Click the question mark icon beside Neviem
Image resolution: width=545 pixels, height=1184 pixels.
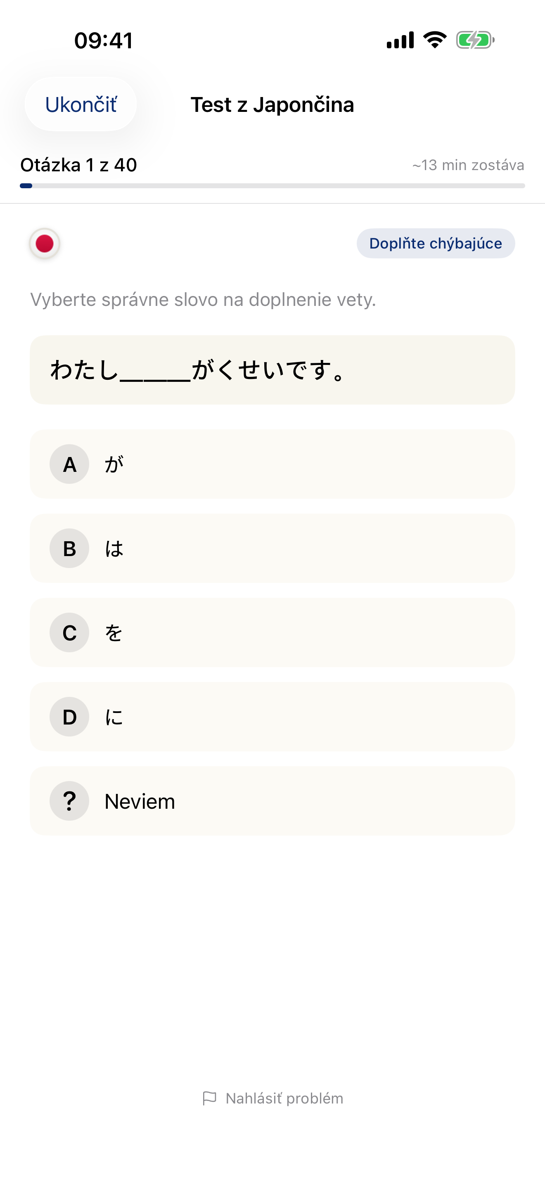[69, 800]
